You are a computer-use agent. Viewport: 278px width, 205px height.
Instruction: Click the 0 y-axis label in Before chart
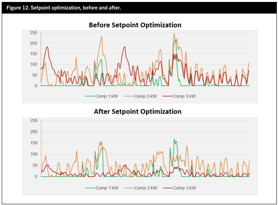(x=36, y=86)
